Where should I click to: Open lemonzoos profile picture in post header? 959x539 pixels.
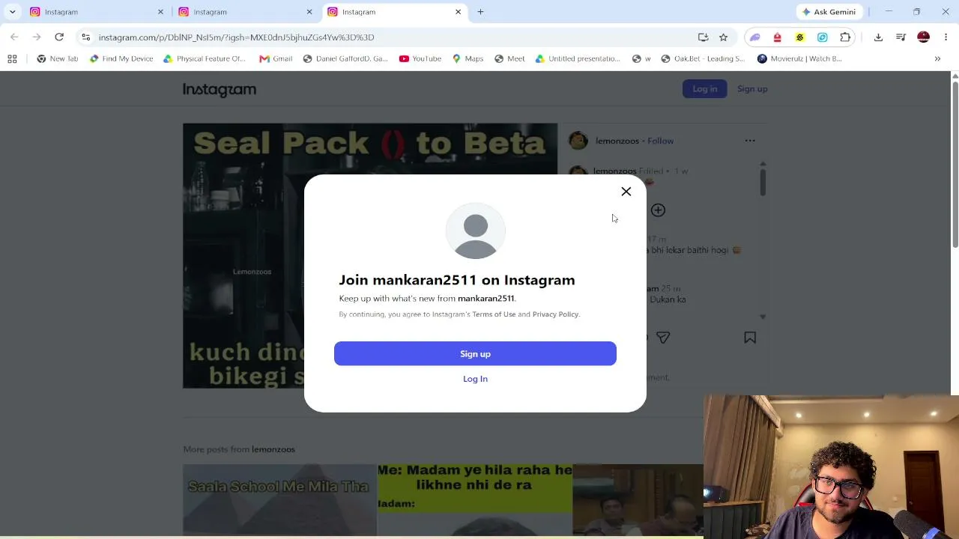coord(578,141)
